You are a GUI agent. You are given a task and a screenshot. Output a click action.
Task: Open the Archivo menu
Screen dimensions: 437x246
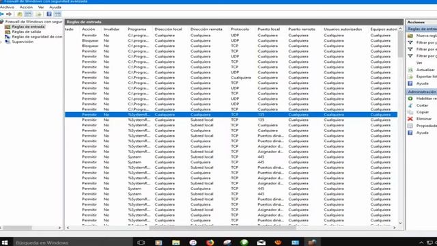(x=7, y=8)
